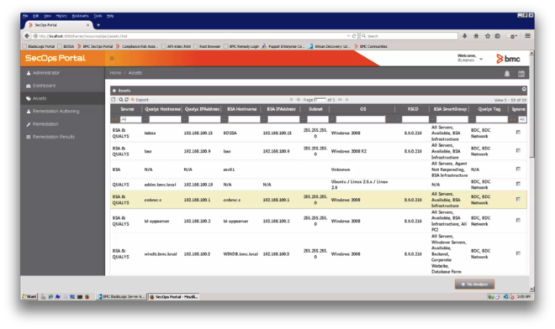Click the browser reload icon in address bar
555x329 pixels.
click(354, 36)
